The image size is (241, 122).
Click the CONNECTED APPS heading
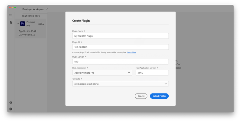tap(31, 16)
